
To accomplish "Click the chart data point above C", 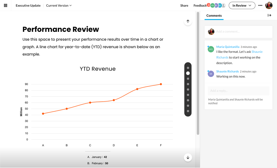I will coord(90,103).
